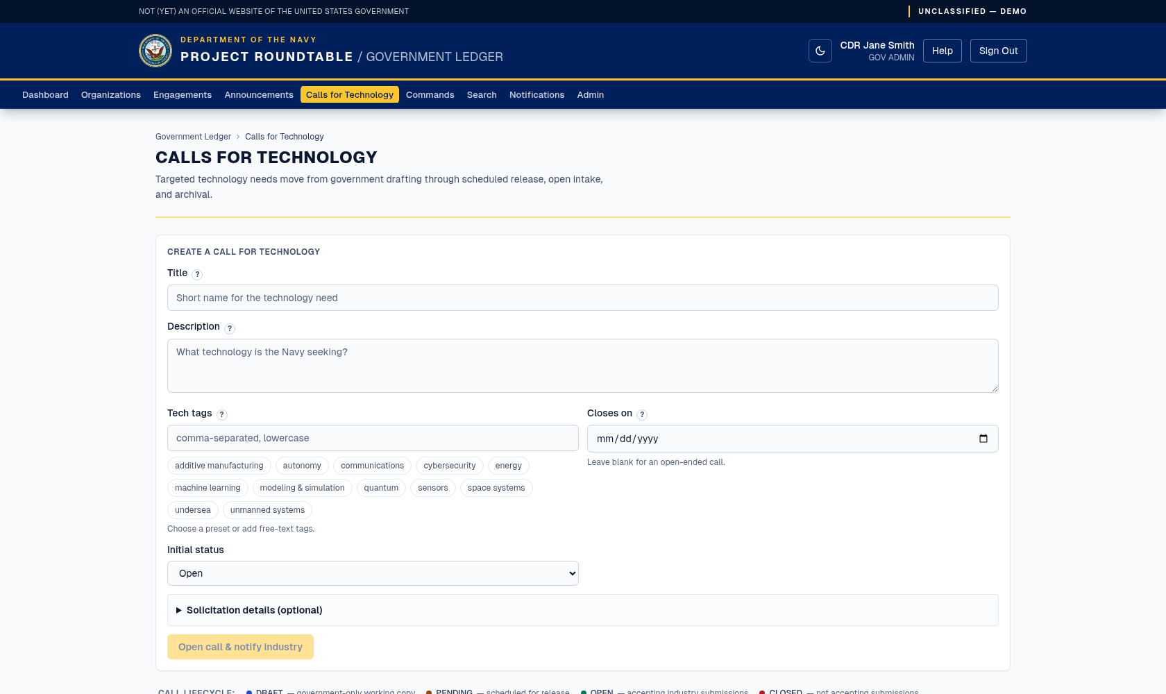Image resolution: width=1166 pixels, height=694 pixels.
Task: Select the quantum tag chip
Action: 381,488
